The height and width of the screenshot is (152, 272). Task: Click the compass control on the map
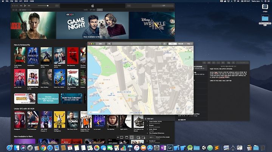click(189, 108)
